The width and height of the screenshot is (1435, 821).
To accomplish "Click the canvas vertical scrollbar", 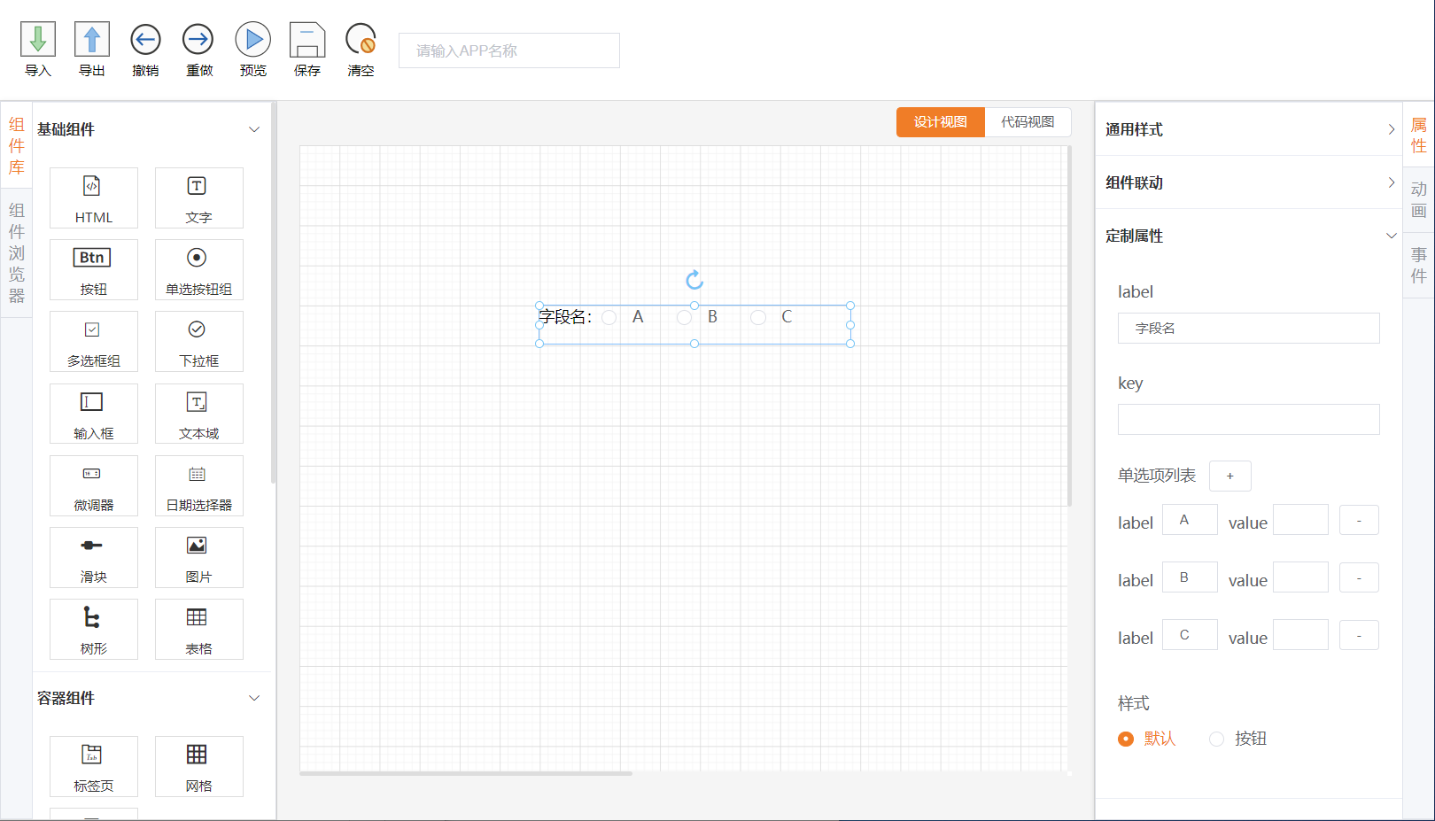I will (1069, 326).
